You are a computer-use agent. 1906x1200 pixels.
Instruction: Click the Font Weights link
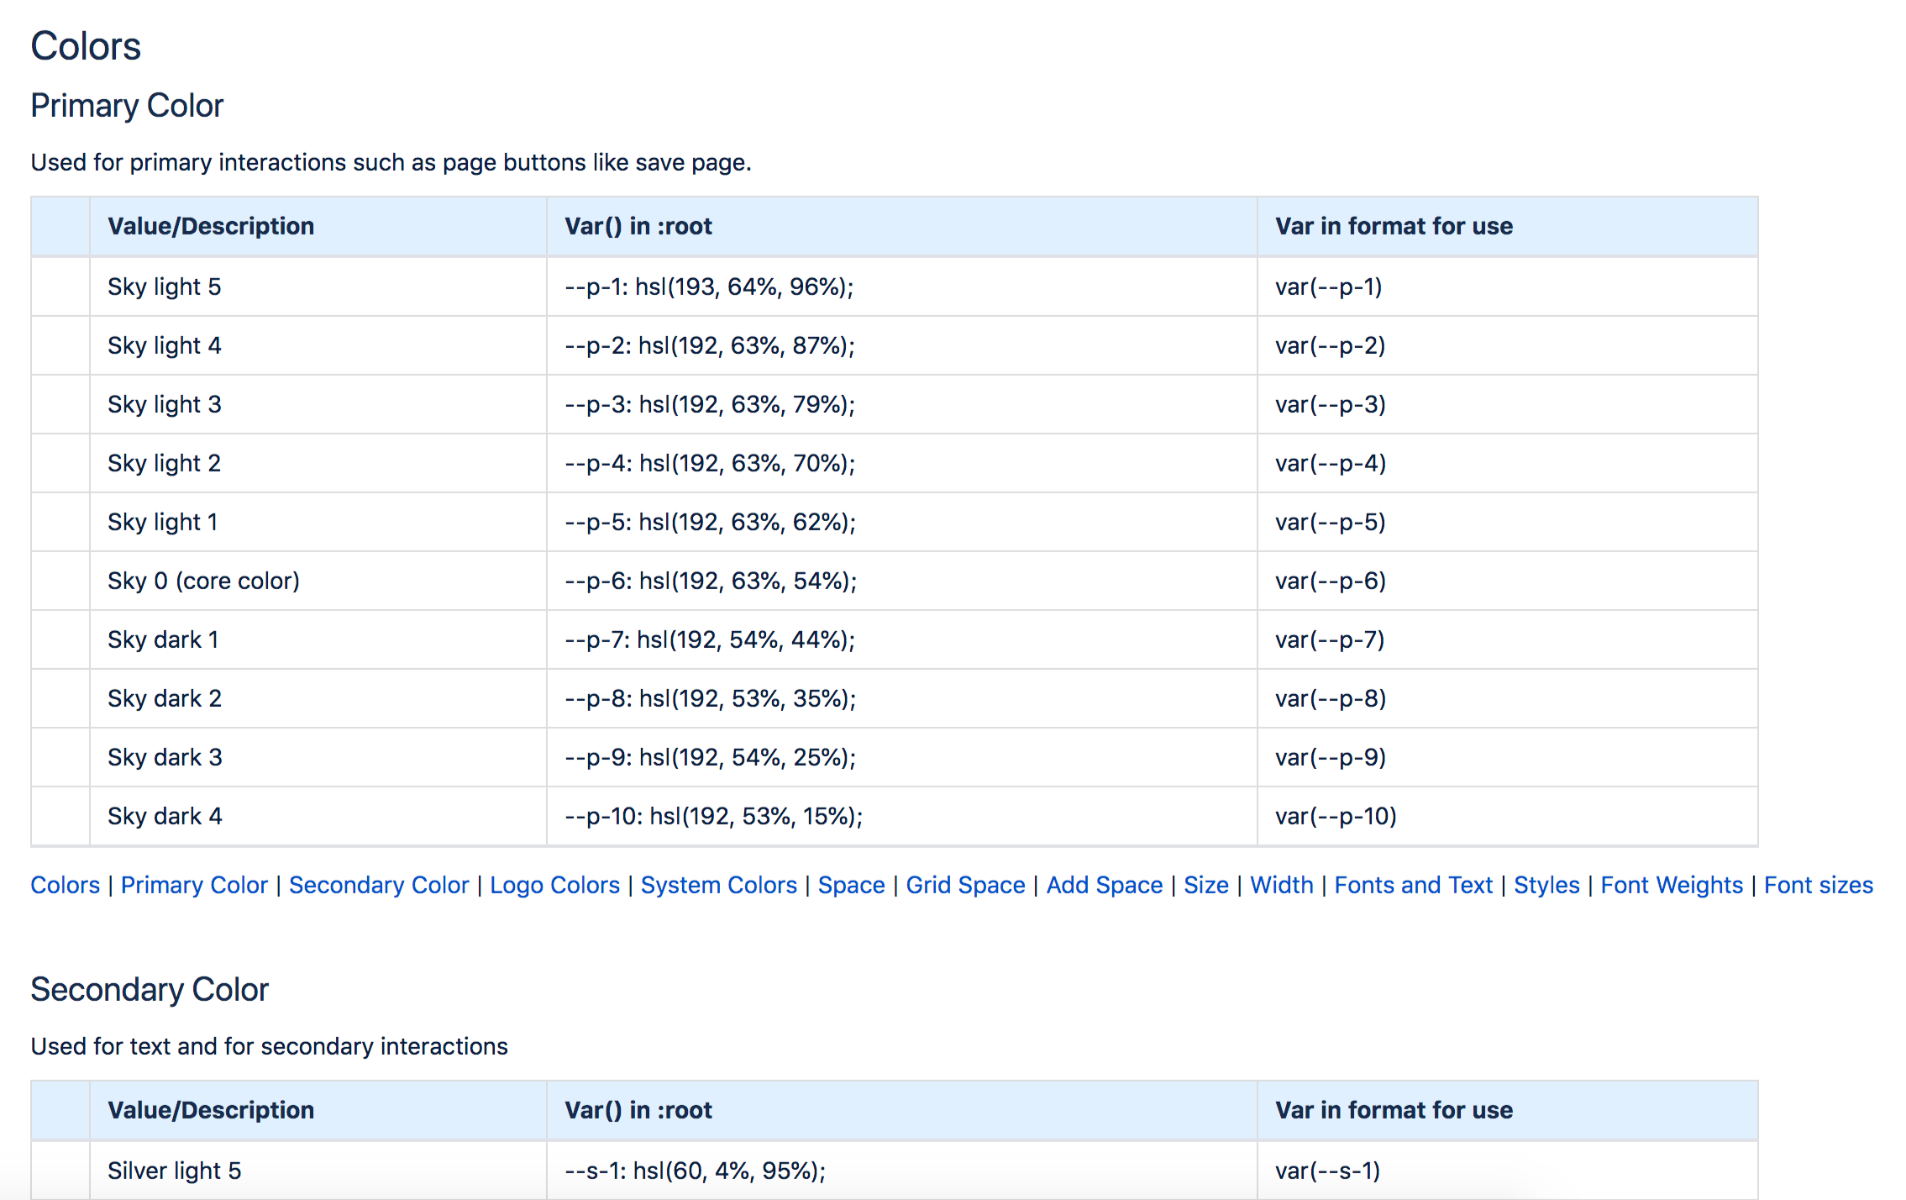point(1671,885)
